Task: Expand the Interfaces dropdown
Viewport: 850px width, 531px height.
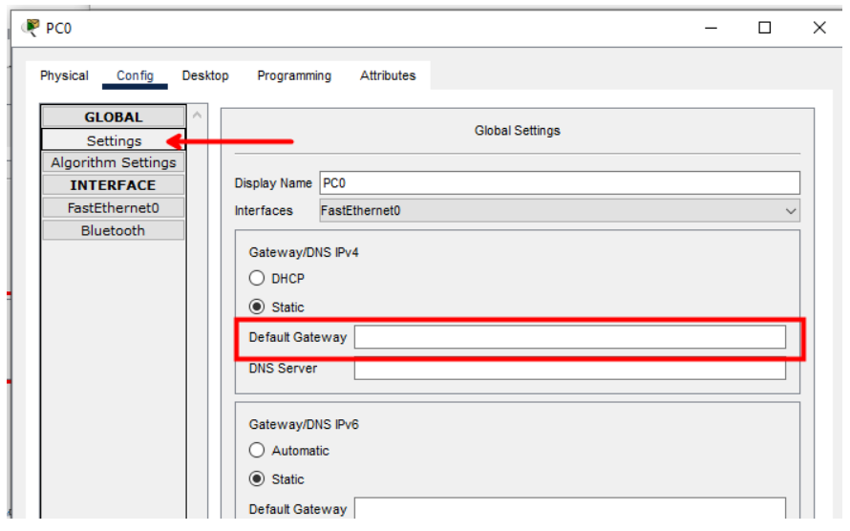Action: (559, 211)
